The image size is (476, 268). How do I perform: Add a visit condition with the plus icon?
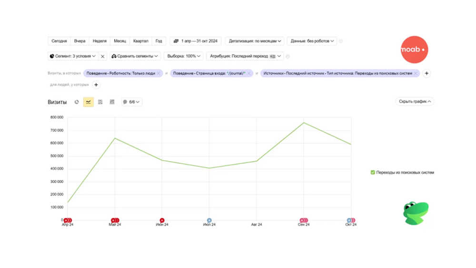tap(426, 73)
